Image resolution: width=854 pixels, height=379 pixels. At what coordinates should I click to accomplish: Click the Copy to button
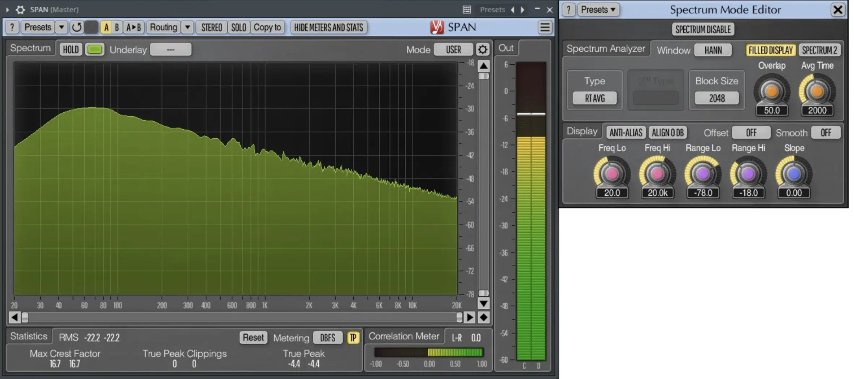267,27
